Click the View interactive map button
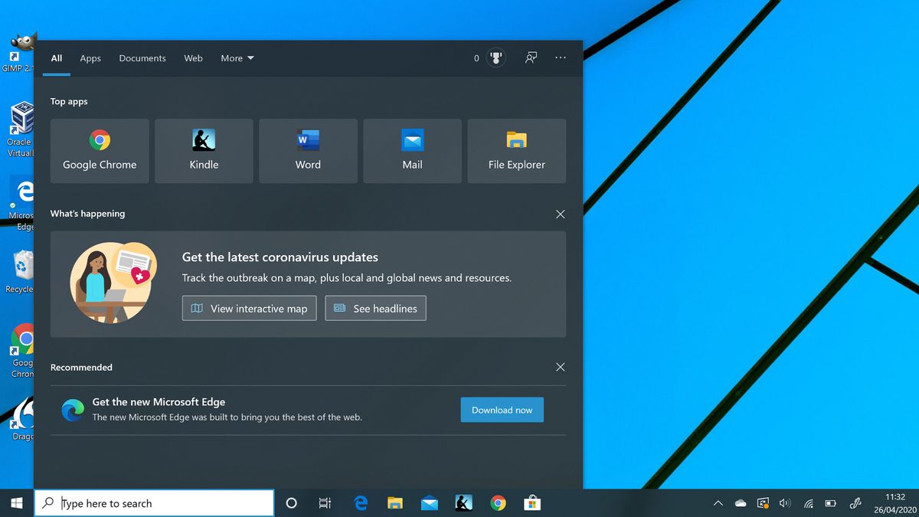Viewport: 919px width, 517px height. tap(249, 308)
